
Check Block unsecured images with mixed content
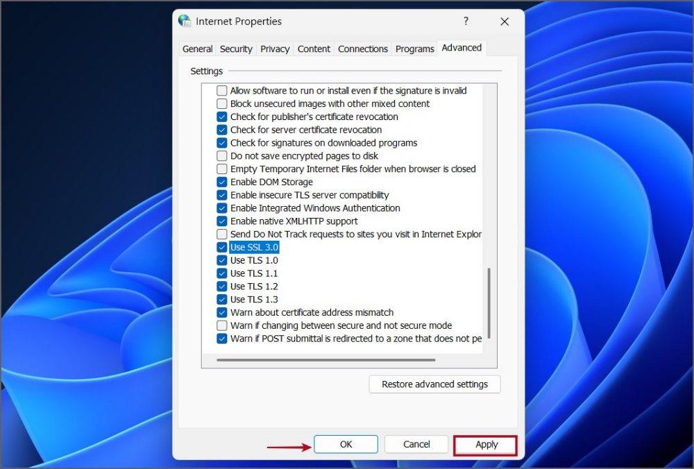(x=222, y=103)
